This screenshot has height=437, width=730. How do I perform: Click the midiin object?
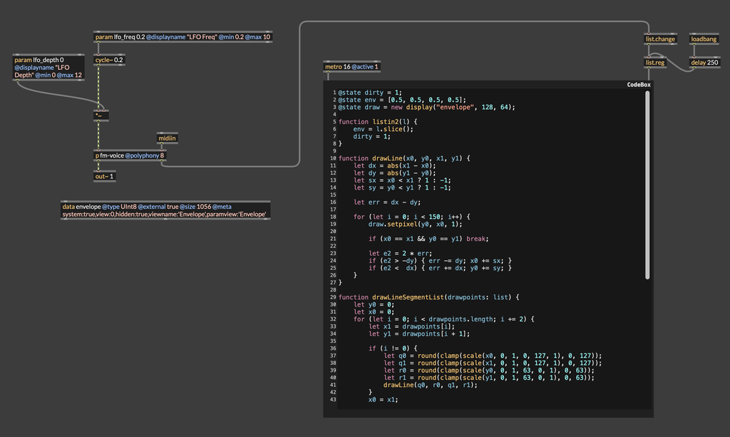click(168, 138)
